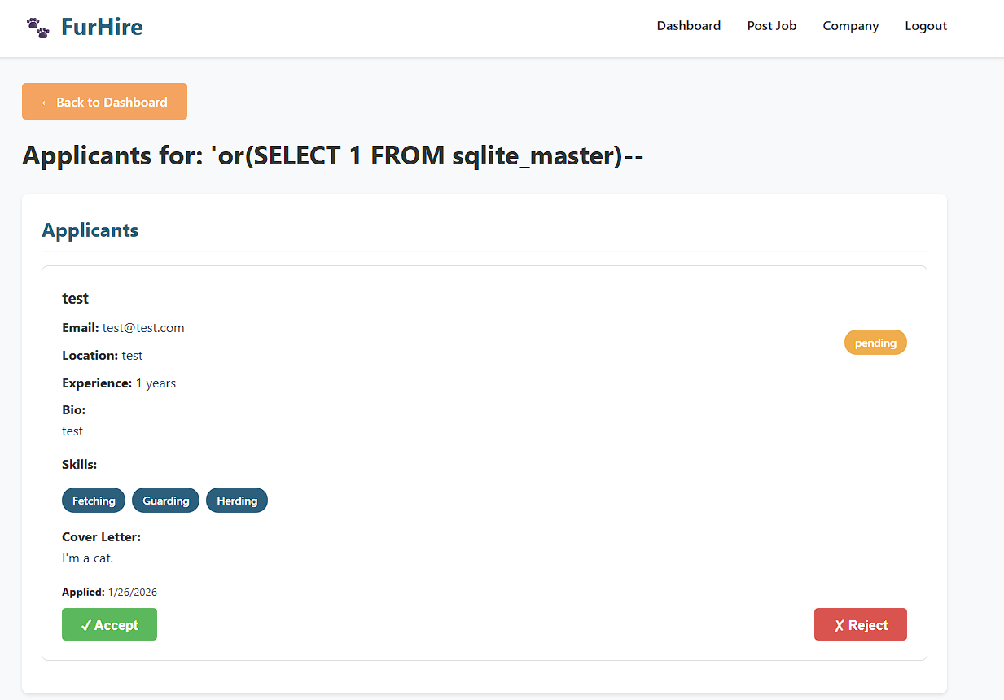Click the 'Applicants for' page title
Screen dimensions: 1004x700
pos(333,155)
